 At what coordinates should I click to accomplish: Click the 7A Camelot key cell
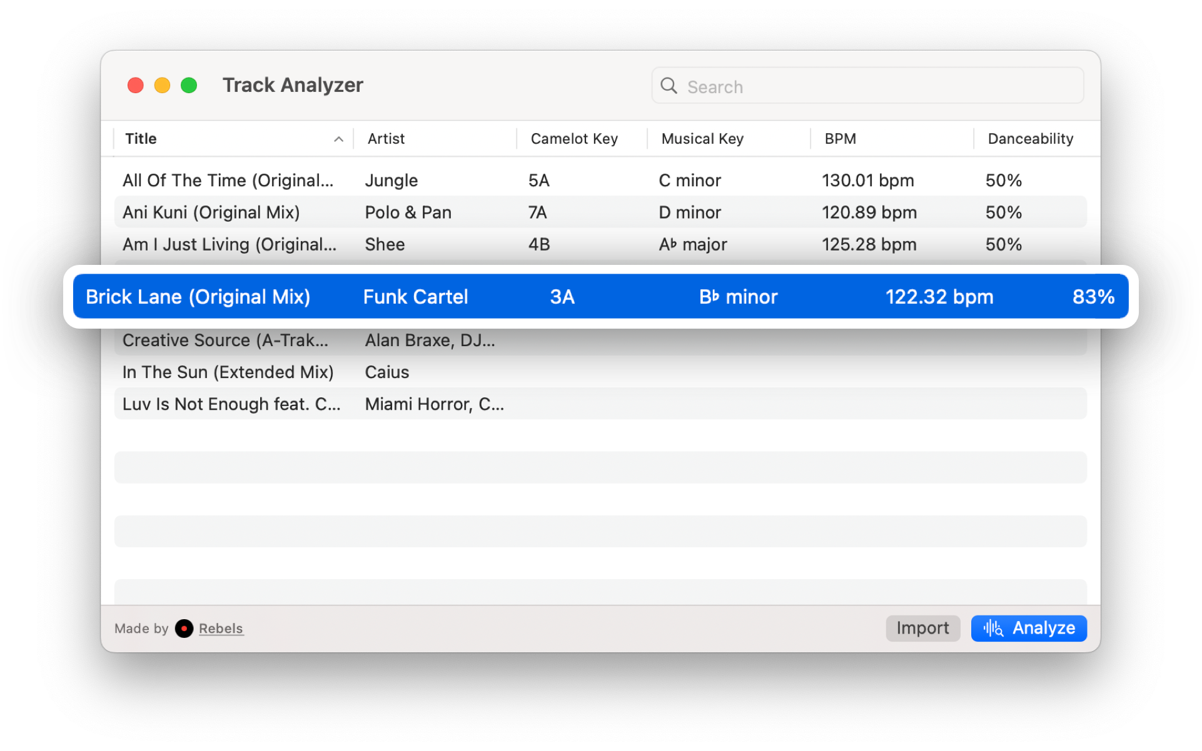tap(537, 212)
